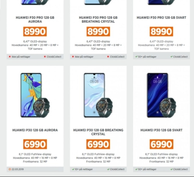This screenshot has width=194, height=177.
Task: Open the Huawei P30 128 GB Aurora product image
Action: click(35, 95)
